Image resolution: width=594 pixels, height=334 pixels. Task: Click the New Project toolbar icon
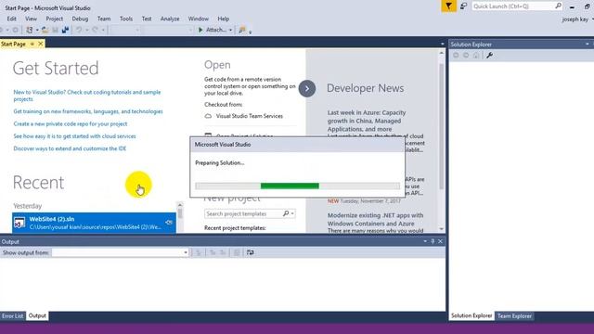[x=29, y=30]
